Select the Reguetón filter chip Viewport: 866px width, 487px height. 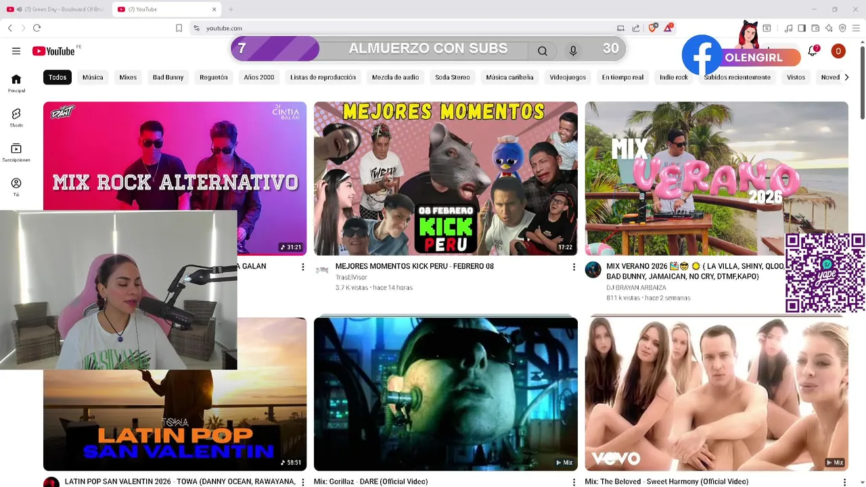[214, 77]
